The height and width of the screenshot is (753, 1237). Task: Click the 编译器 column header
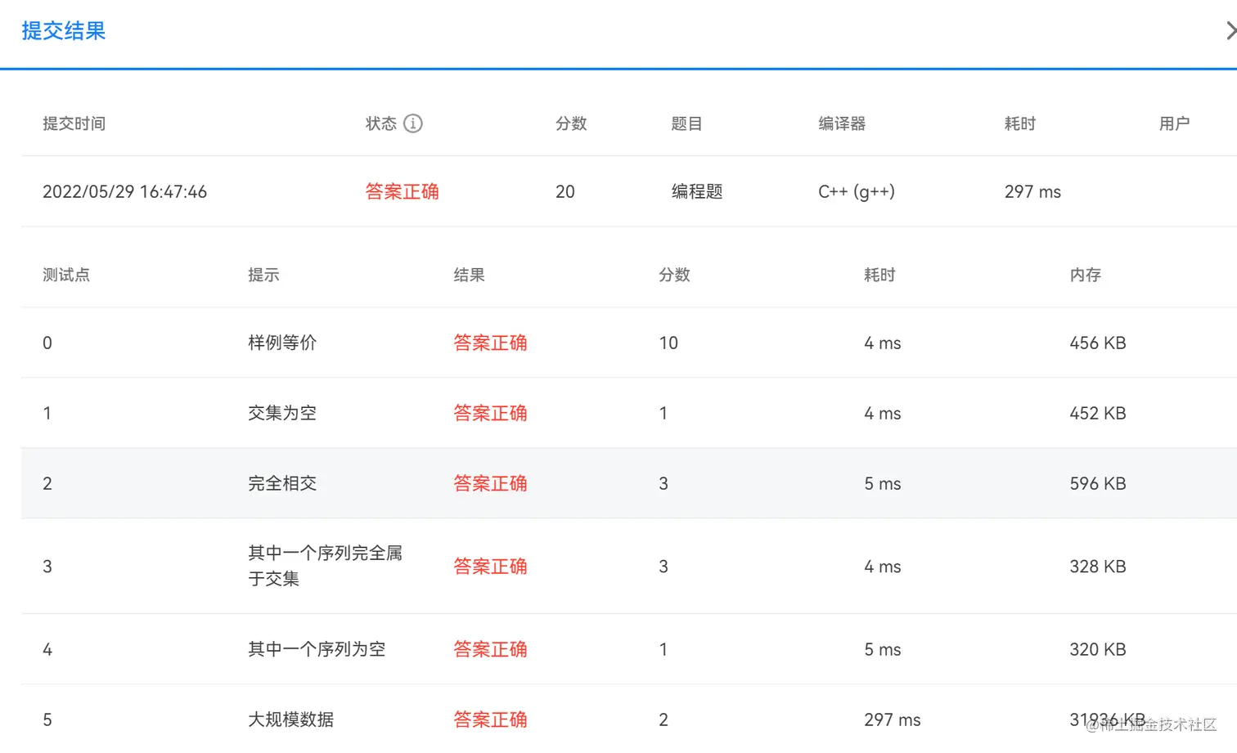(x=842, y=123)
